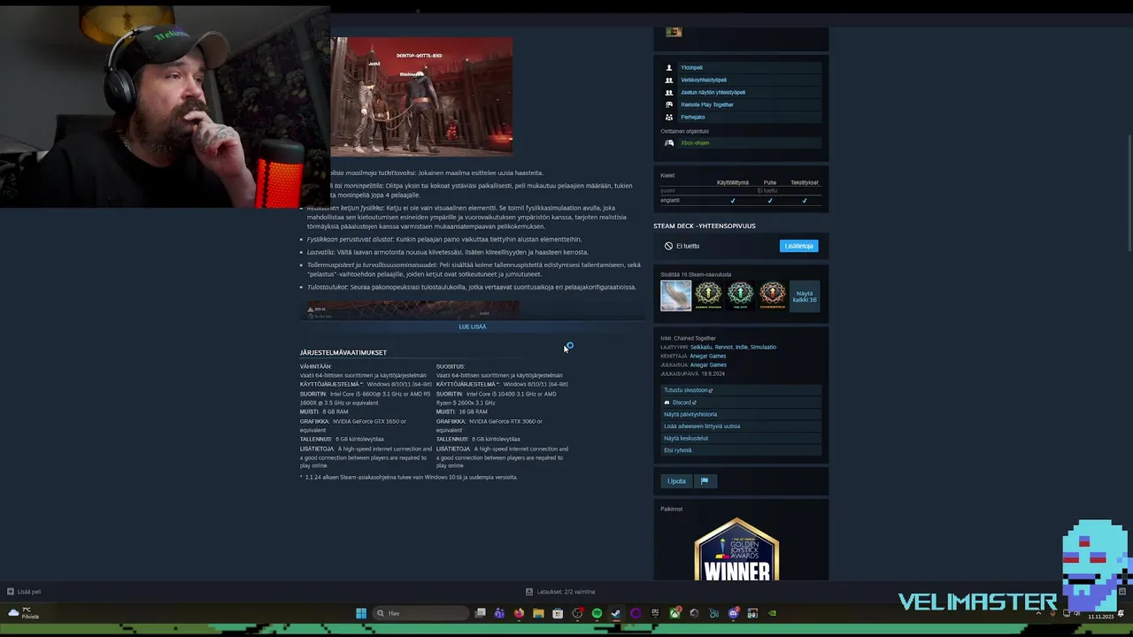Click the Remote Play Together icon

point(669,104)
